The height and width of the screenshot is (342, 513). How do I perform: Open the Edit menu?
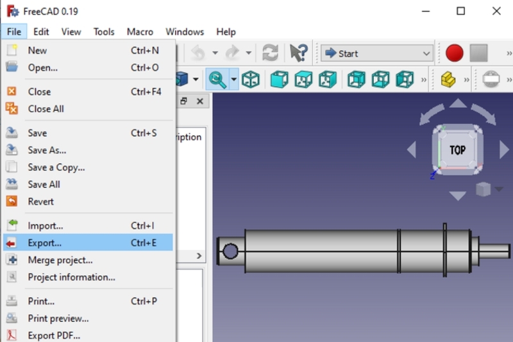click(41, 31)
